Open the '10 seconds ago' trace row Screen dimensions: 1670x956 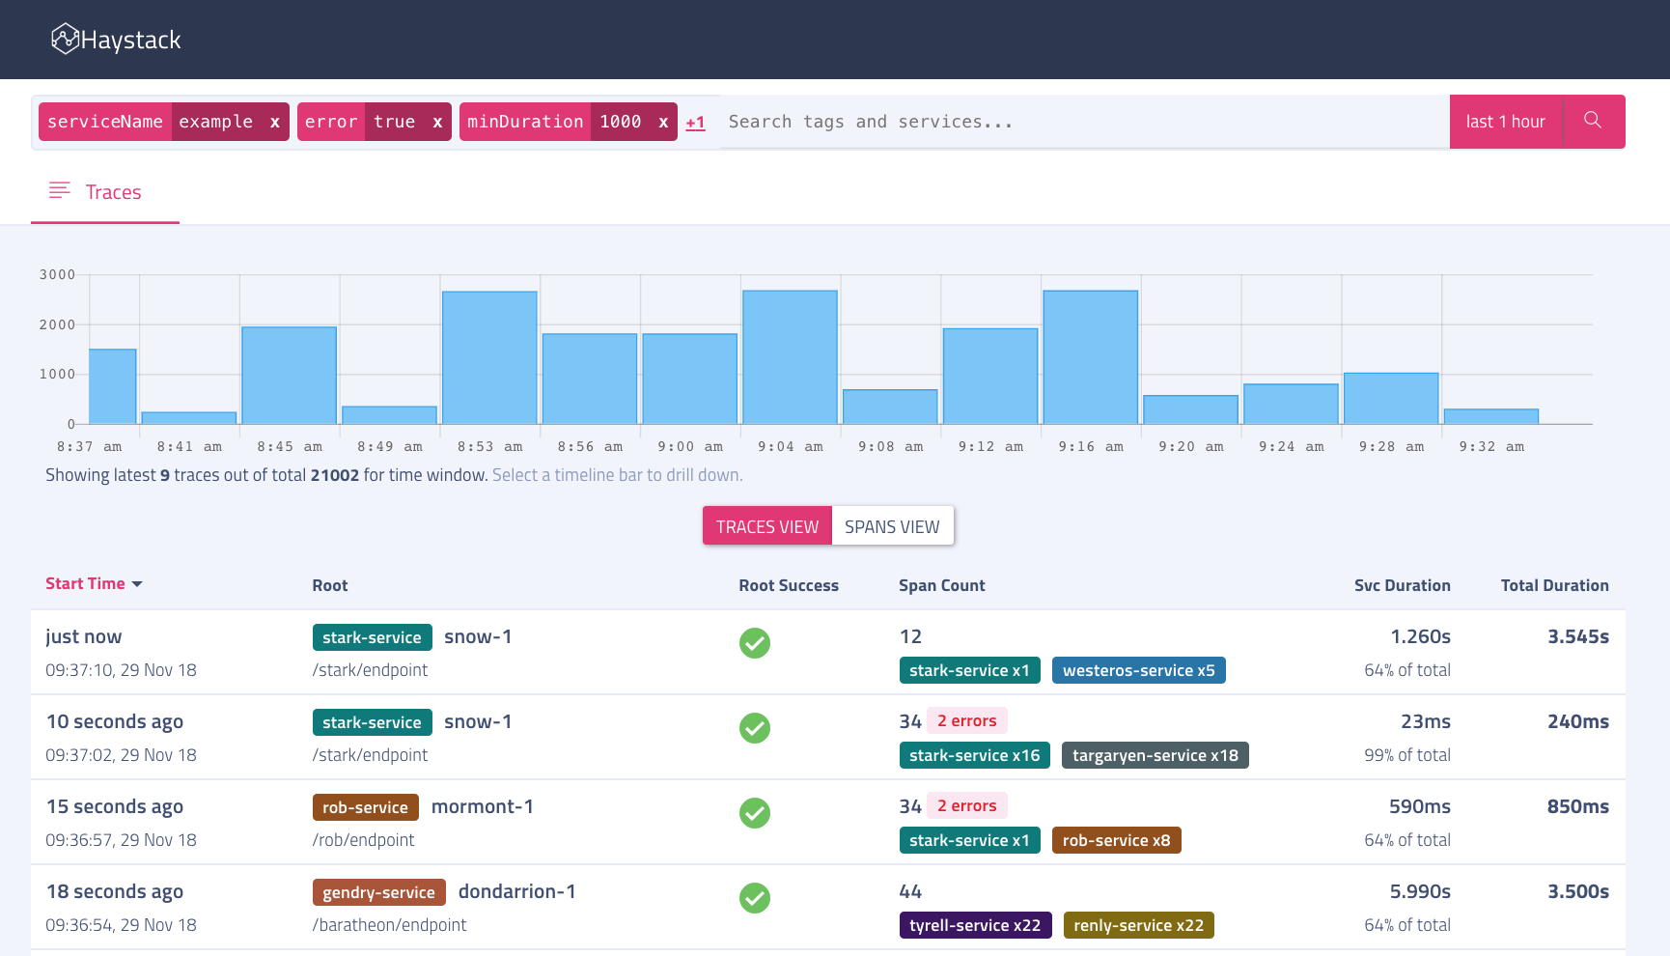coord(827,737)
